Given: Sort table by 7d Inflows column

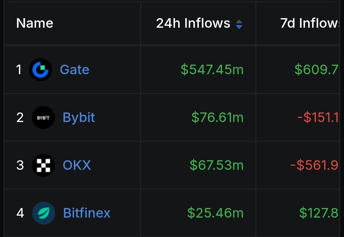Looking at the screenshot, I should [310, 23].
